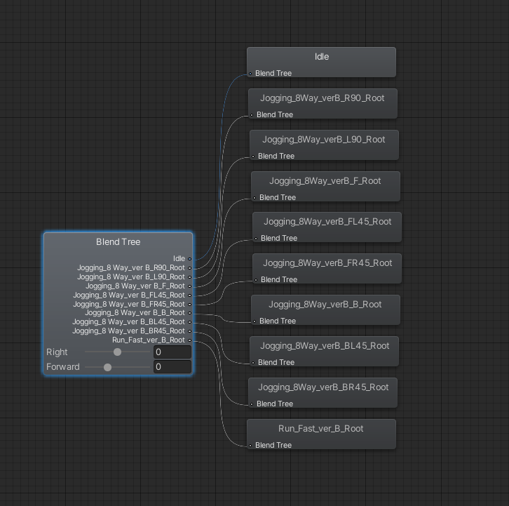
Task: Click the input port of BL45_Root node
Action: pyautogui.click(x=253, y=363)
